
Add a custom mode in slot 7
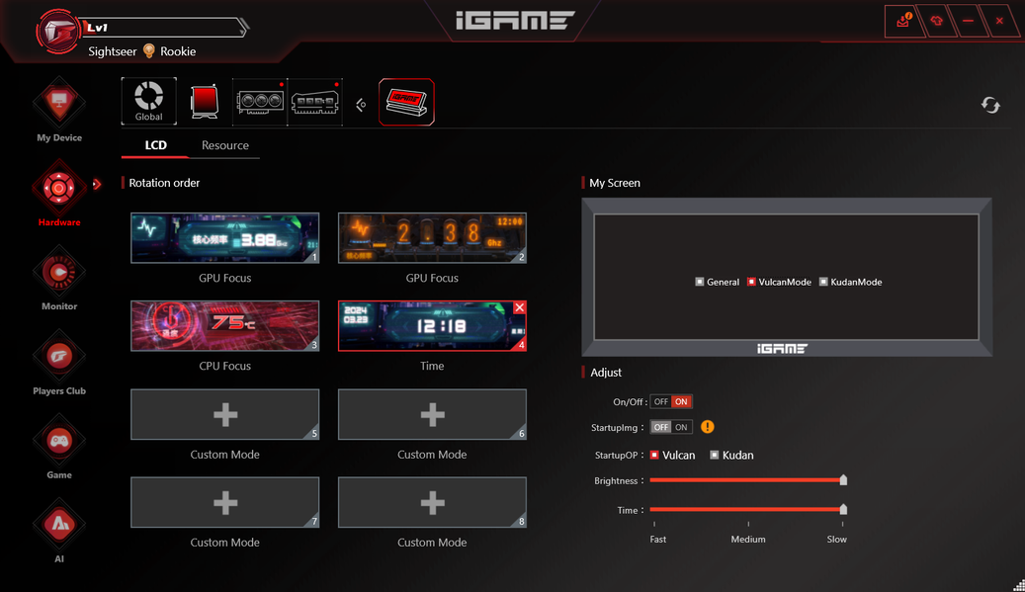pyautogui.click(x=225, y=502)
